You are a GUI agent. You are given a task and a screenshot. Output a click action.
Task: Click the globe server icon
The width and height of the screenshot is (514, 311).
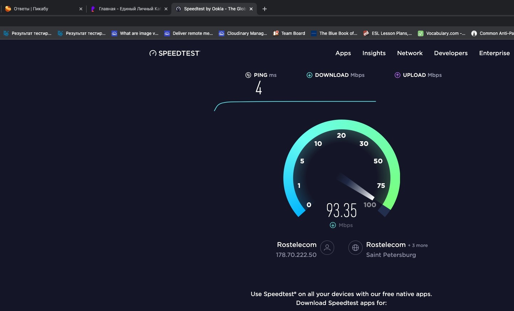coord(355,248)
